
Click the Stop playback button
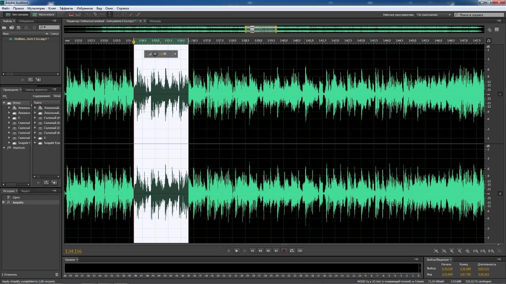click(x=229, y=251)
